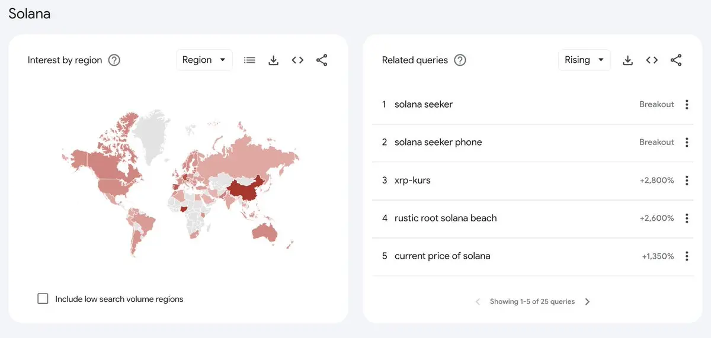Click the Solana page heading
Image resolution: width=711 pixels, height=338 pixels.
30,14
